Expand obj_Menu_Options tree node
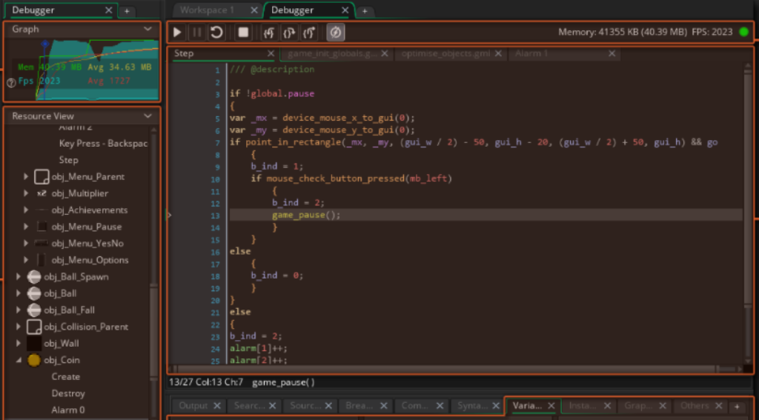Image resolution: width=759 pixels, height=420 pixels. [x=26, y=260]
